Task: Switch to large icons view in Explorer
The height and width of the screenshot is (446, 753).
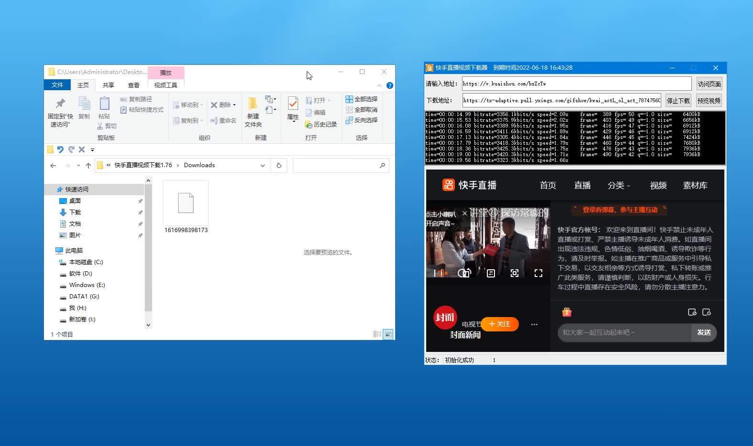Action: point(388,334)
